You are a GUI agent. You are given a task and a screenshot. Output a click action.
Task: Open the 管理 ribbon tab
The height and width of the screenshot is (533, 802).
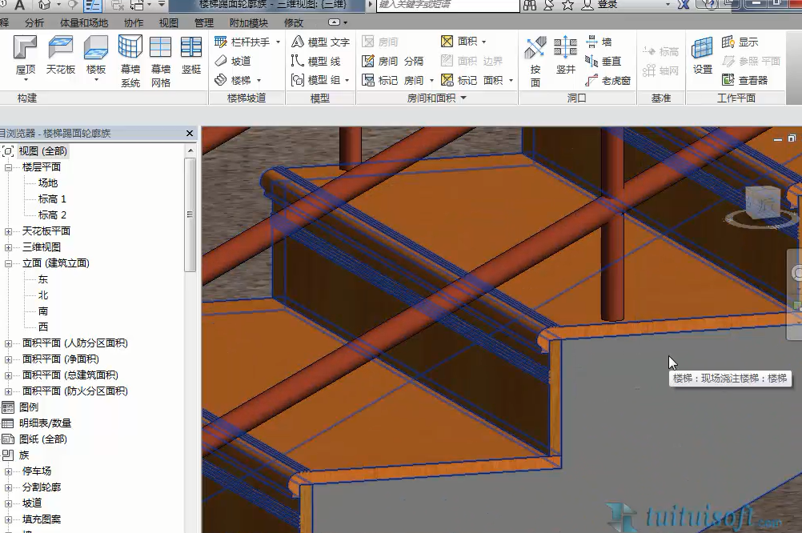tap(204, 23)
